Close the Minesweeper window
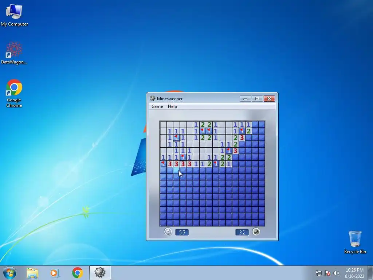Screen dimensions: 373x280 click(269, 98)
